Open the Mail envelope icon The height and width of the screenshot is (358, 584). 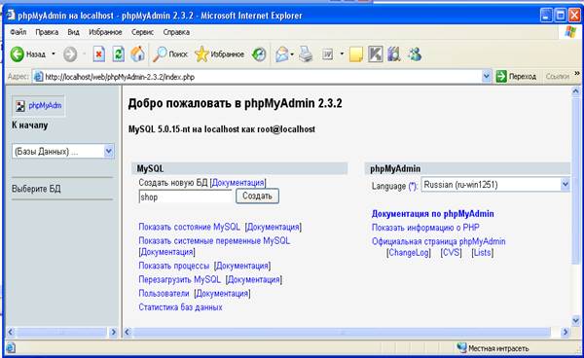282,54
